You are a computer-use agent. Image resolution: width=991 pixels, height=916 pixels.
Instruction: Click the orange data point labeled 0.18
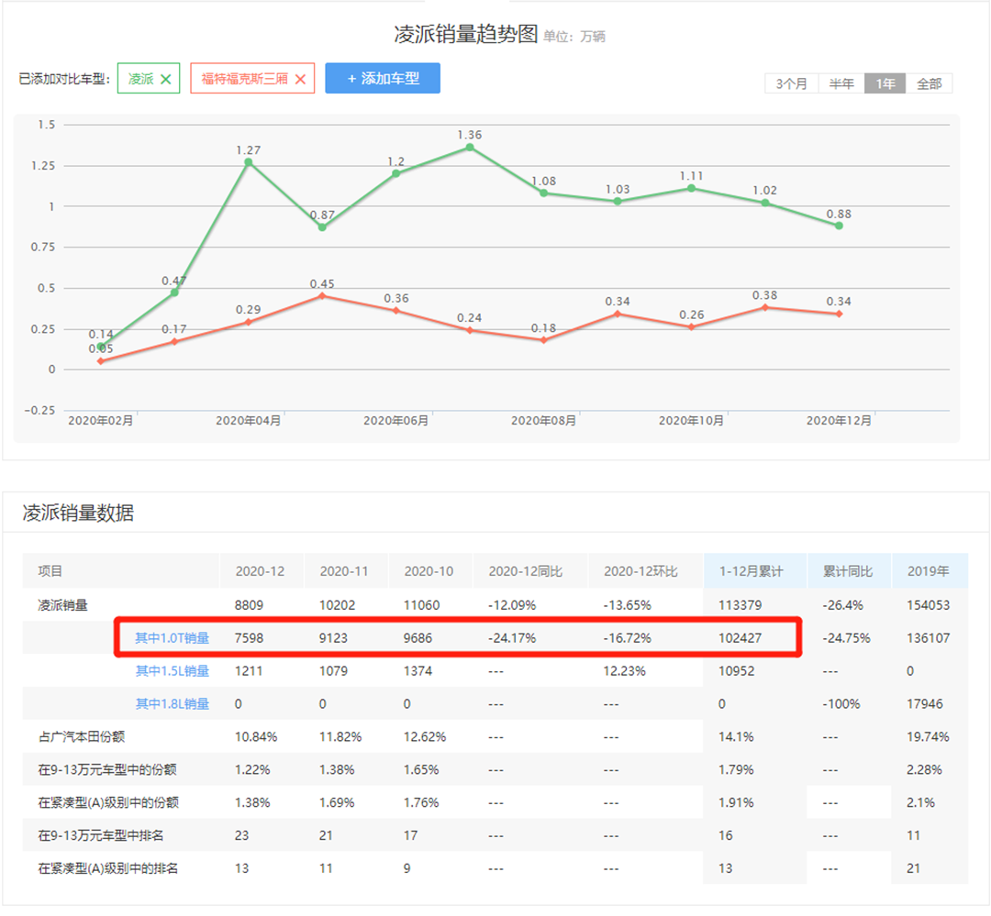pyautogui.click(x=544, y=340)
